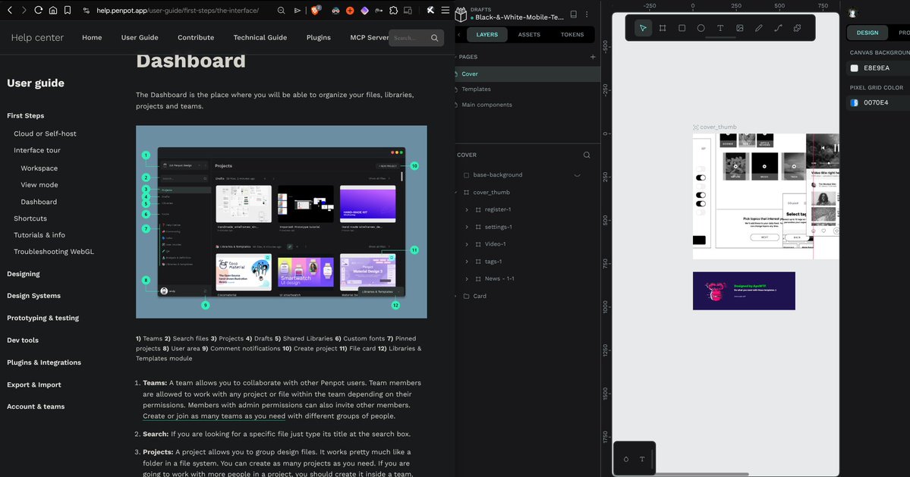Image resolution: width=910 pixels, height=477 pixels.
Task: Open the User Guide nav item
Action: tap(140, 38)
